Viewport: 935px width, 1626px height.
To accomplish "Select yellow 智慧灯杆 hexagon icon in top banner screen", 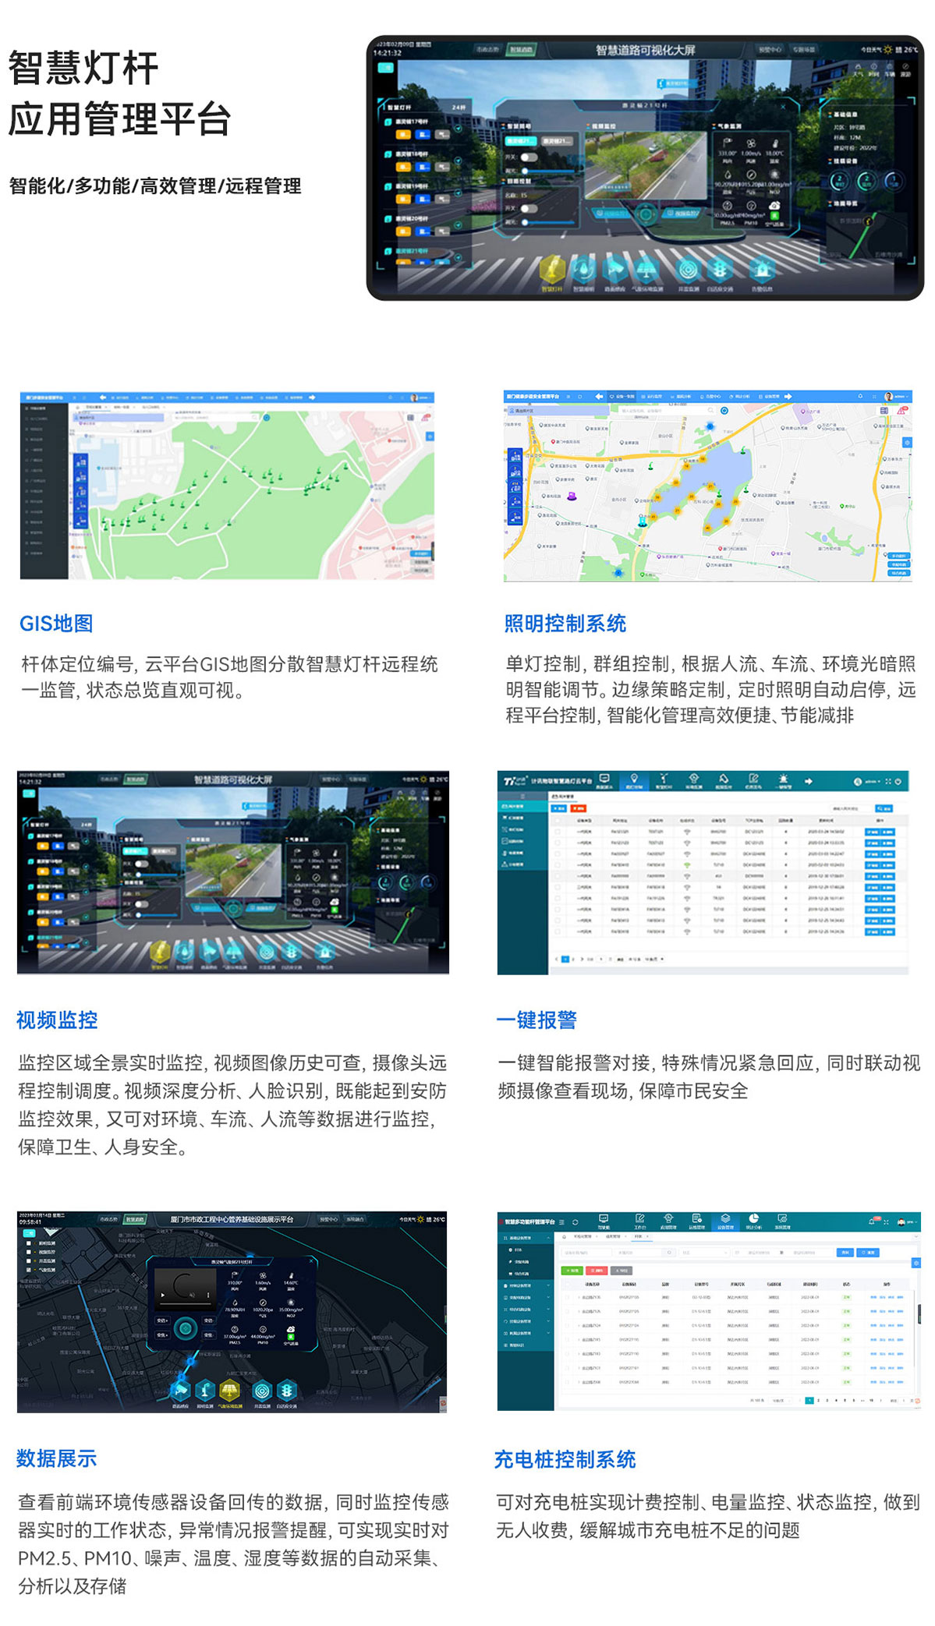I will [x=552, y=270].
